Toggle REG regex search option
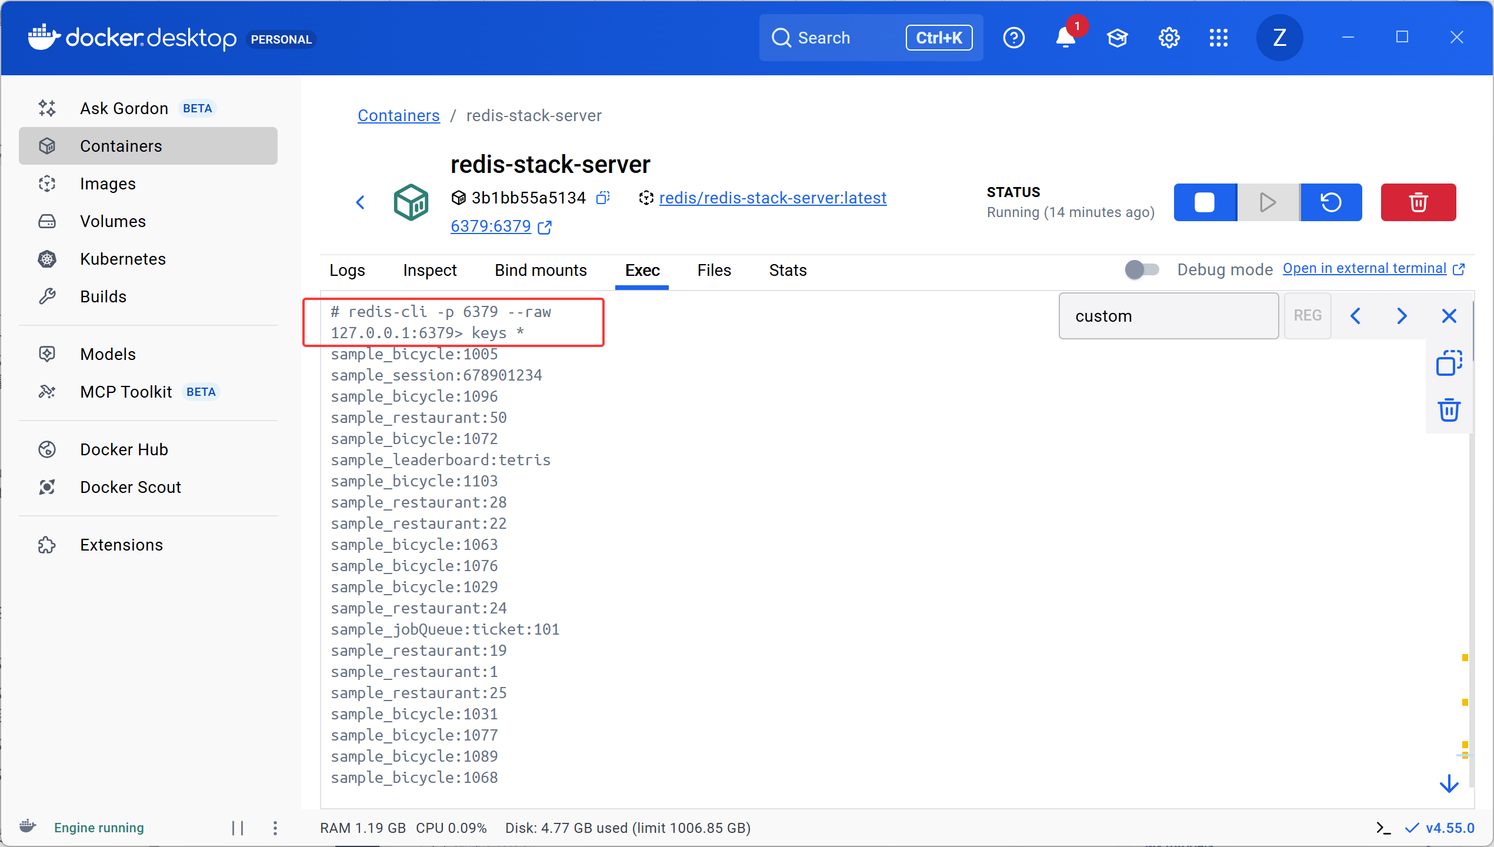Viewport: 1494px width, 847px height. [x=1307, y=316]
